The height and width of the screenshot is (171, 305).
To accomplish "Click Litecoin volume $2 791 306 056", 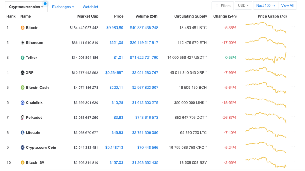I will coord(145,133).
